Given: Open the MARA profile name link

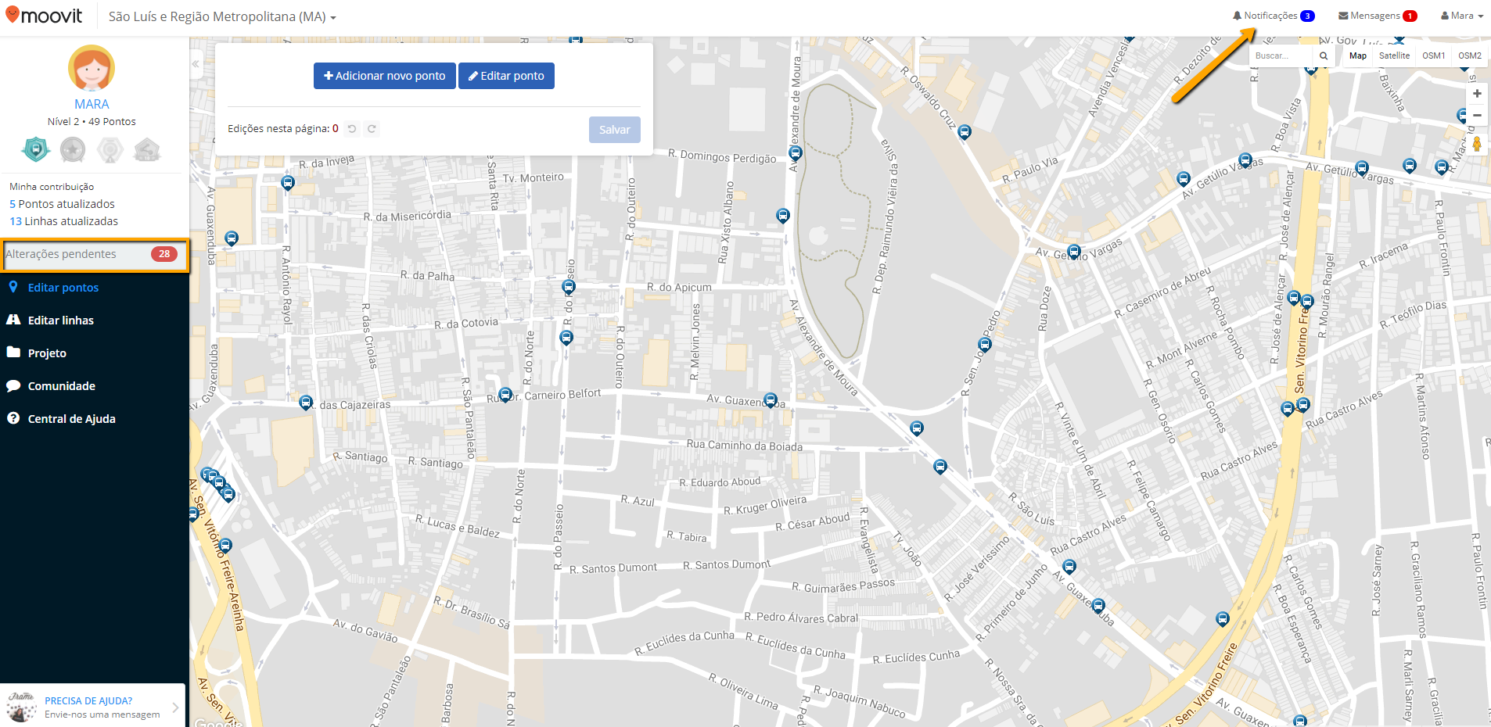Looking at the screenshot, I should (92, 104).
